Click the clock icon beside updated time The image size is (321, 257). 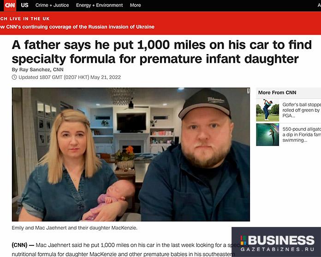click(14, 77)
